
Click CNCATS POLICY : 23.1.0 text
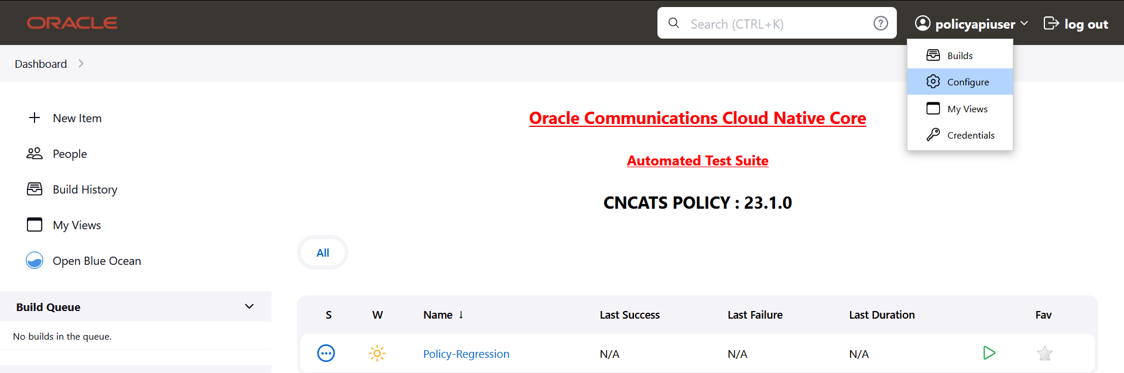697,203
